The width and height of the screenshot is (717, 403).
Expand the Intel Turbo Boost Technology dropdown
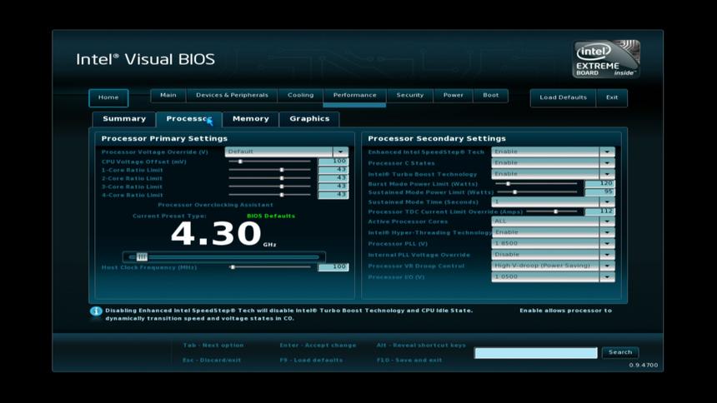pos(607,174)
